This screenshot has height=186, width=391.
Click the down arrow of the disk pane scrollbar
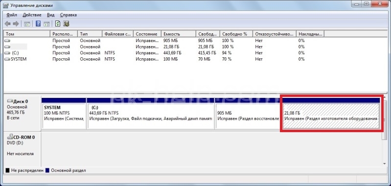384,163
